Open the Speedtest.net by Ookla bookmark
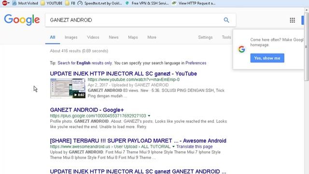This screenshot has height=174, width=309. pyautogui.click(x=100, y=3)
